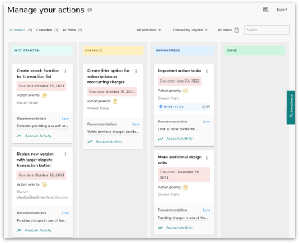Open options menu for Create search function card

point(65,71)
